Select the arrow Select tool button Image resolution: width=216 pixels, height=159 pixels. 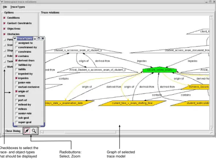(x=27, y=130)
